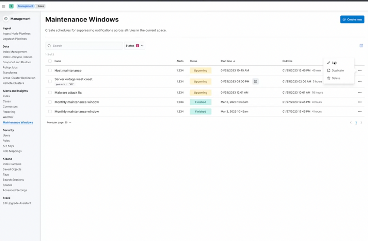Open actions menu for Malware attack fix
The image size is (368, 241).
(359, 93)
